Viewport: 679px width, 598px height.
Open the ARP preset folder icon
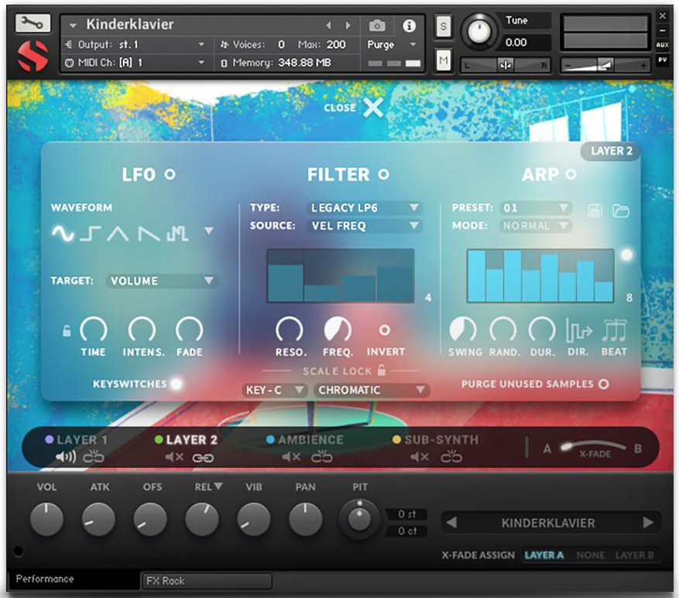click(x=620, y=210)
